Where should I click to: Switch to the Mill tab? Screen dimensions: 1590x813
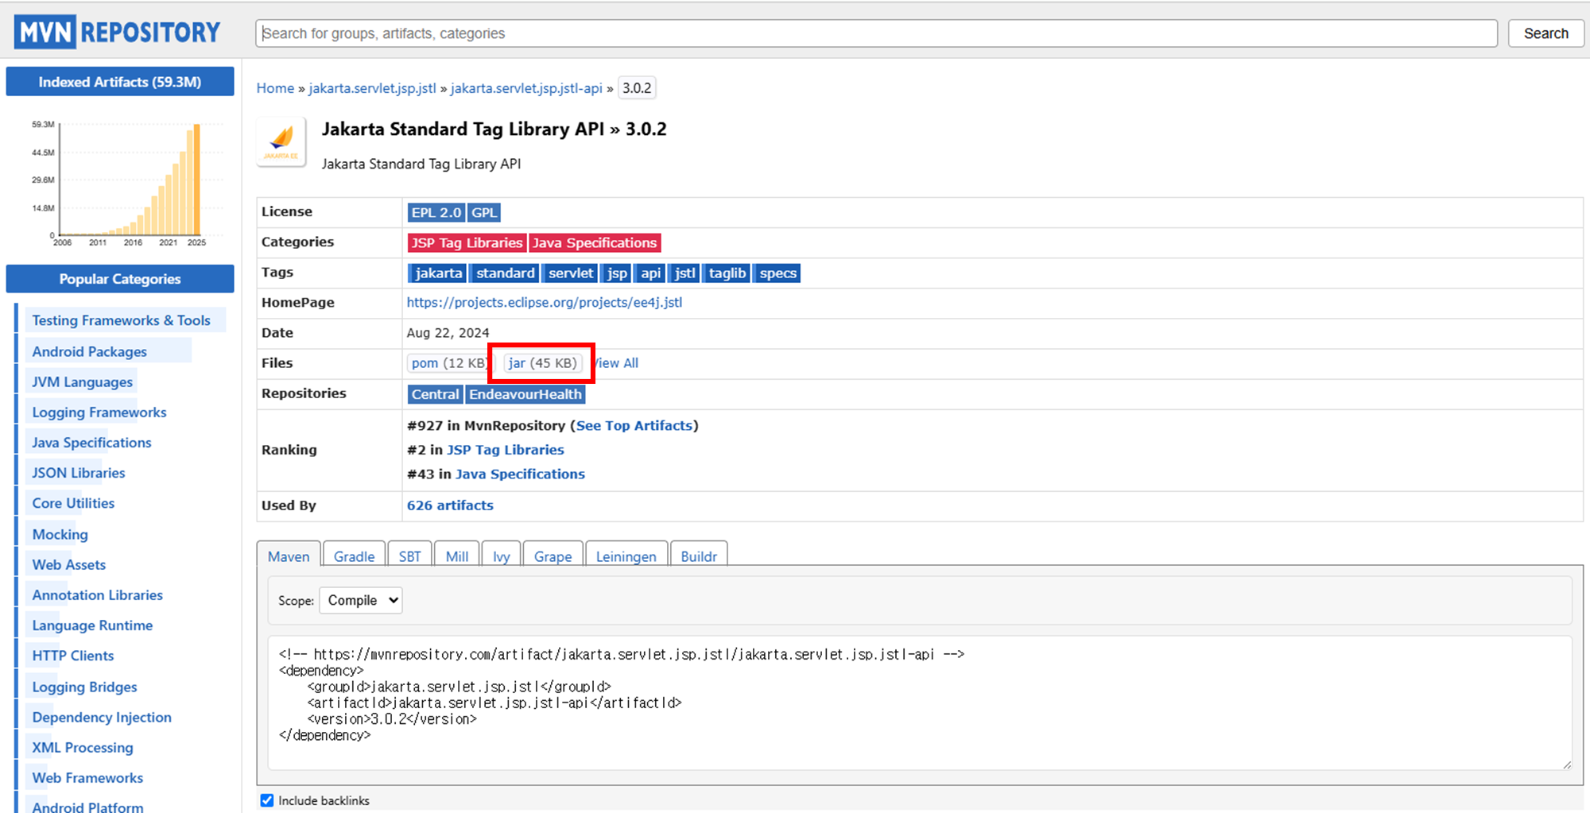457,556
